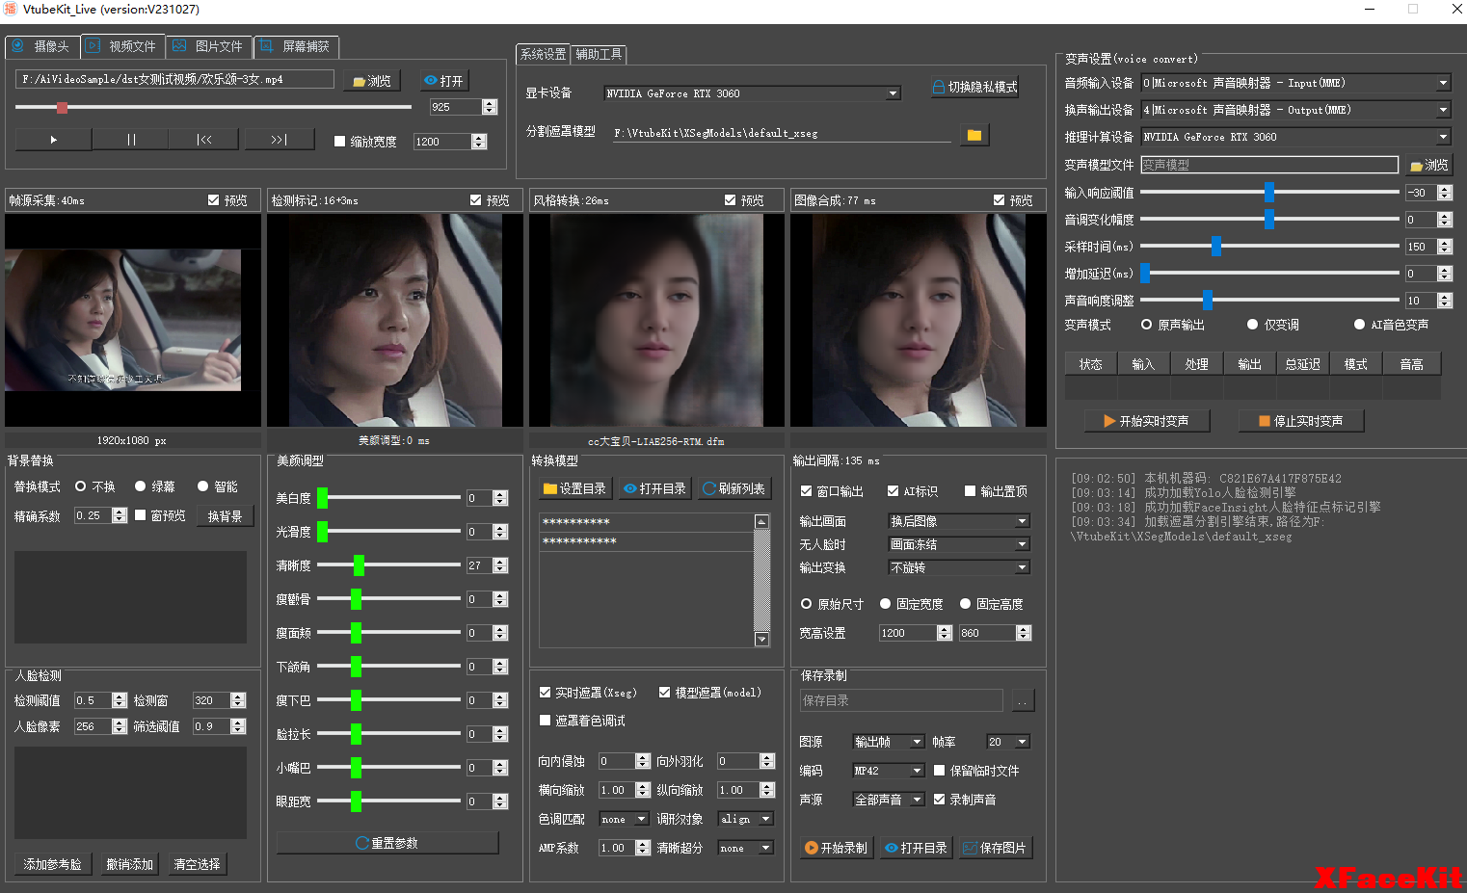Viewport: 1467px width, 893px height.
Task: Select the 辅助工具 auxiliary tools tab
Action: click(599, 54)
